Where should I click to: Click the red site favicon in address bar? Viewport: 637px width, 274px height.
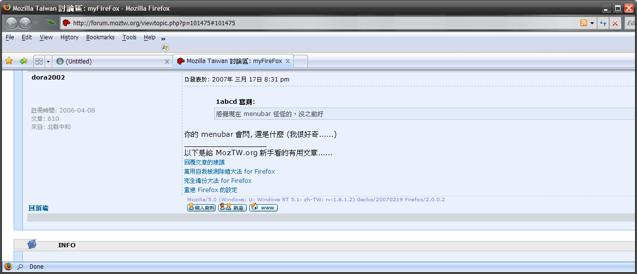(66, 23)
